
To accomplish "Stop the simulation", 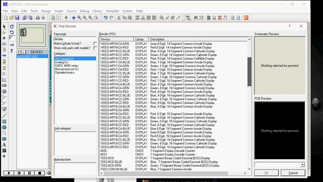I will [x=40, y=173].
